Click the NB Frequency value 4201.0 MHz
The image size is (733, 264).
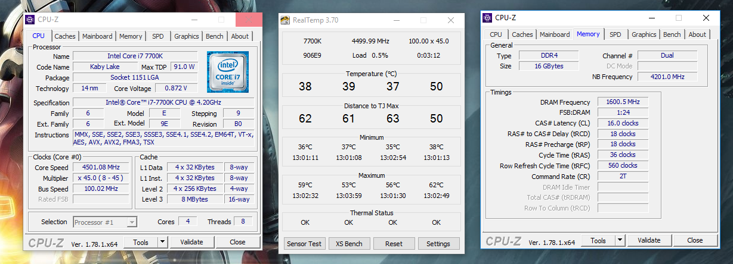(x=667, y=77)
